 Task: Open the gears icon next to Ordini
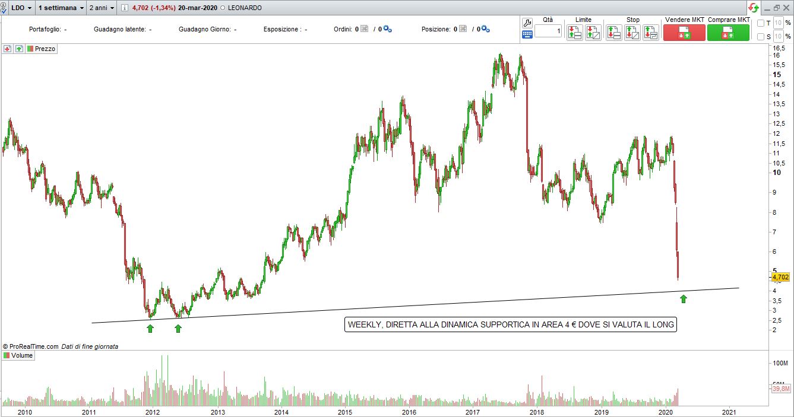388,29
